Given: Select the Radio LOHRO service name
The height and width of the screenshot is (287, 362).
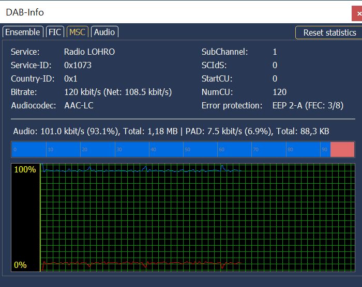Looking at the screenshot, I should pyautogui.click(x=89, y=52).
